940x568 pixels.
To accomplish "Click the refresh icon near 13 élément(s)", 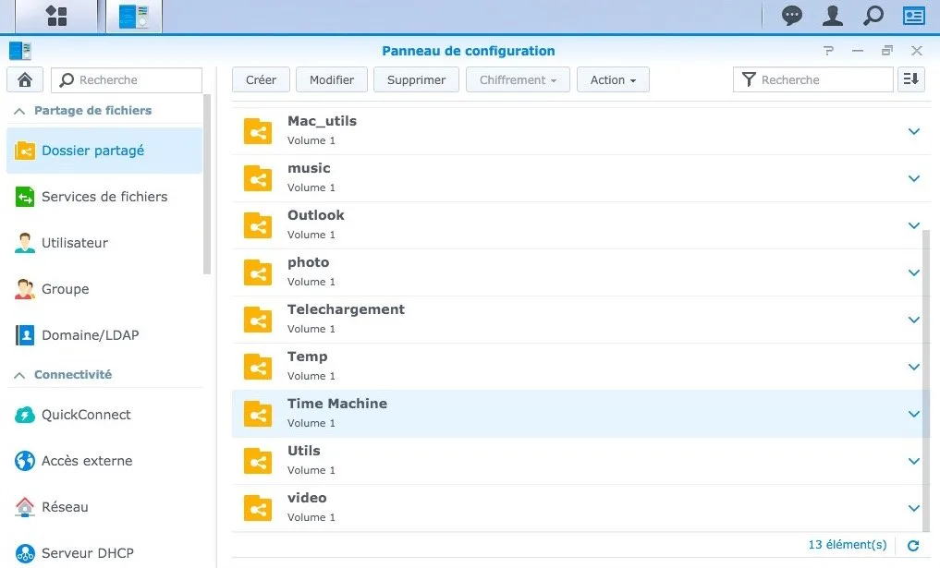I will [x=913, y=545].
